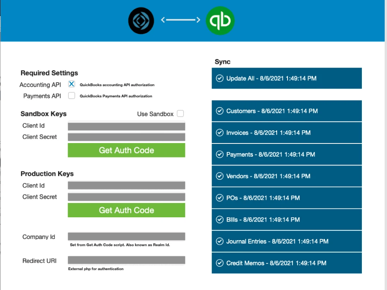Run the Update All sync
The height and width of the screenshot is (290, 387).
point(286,78)
